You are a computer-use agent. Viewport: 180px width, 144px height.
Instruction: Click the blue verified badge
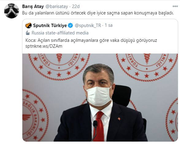coord(70,25)
